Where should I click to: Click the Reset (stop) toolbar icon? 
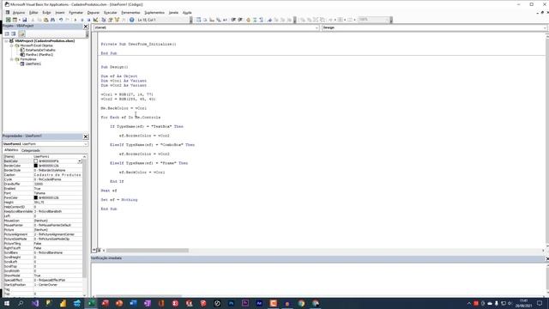point(88,20)
